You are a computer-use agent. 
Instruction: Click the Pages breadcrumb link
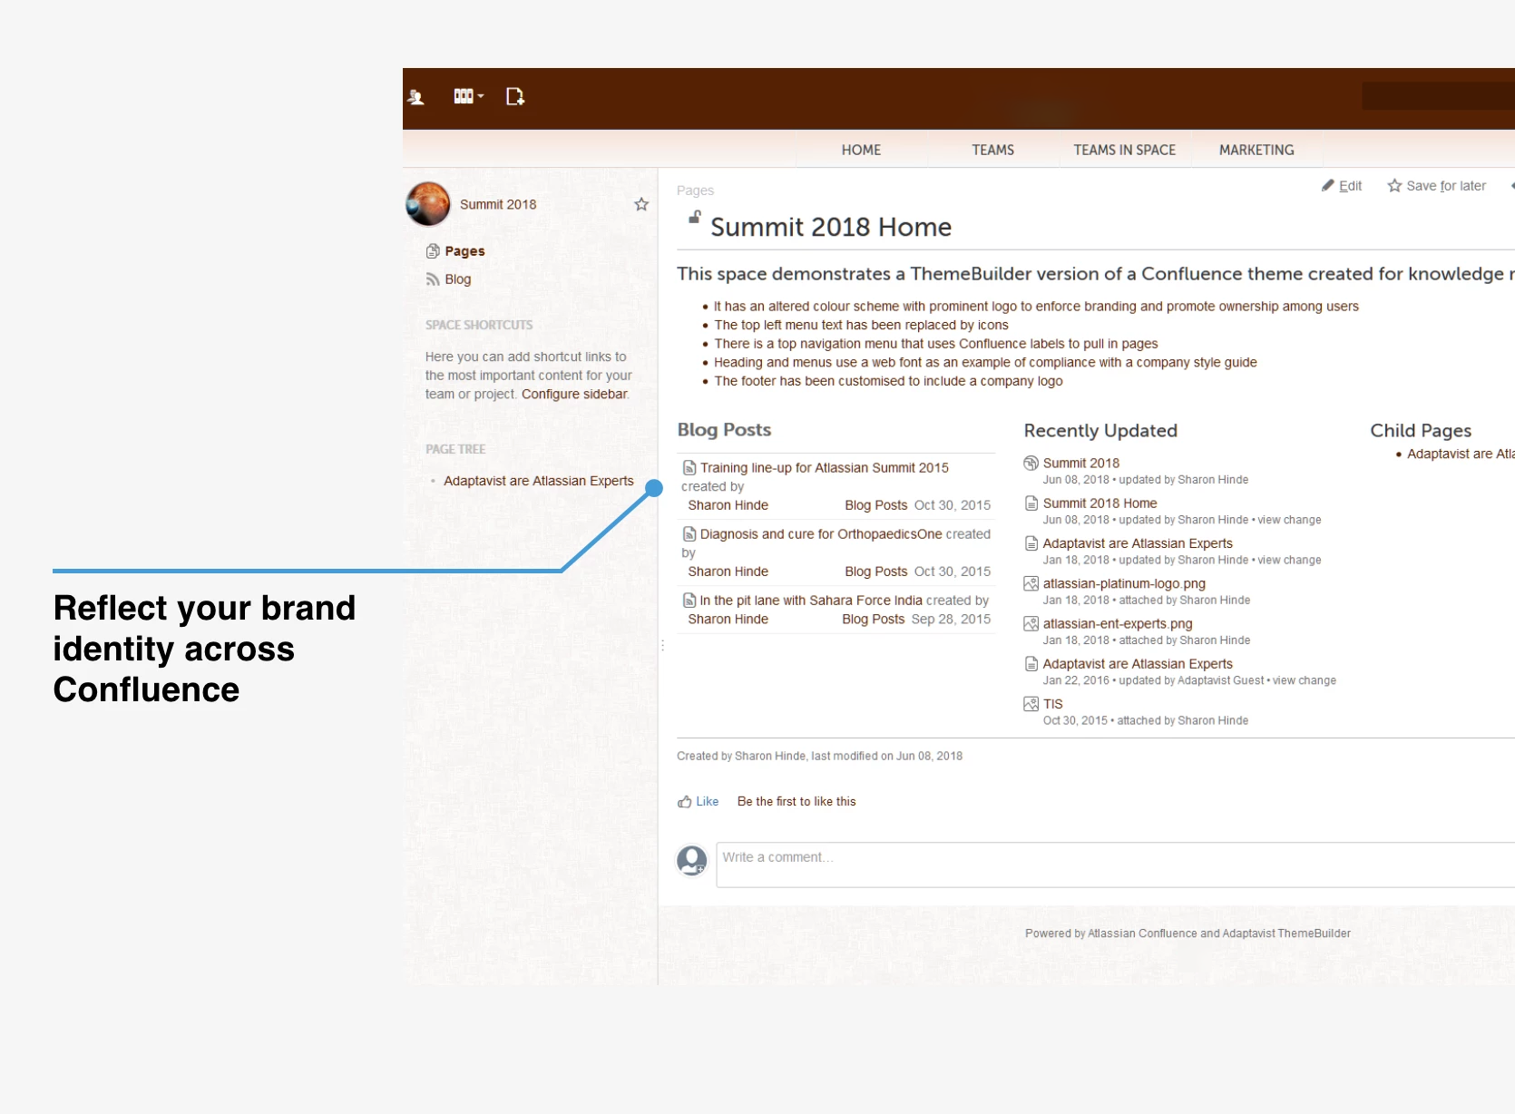(x=695, y=191)
